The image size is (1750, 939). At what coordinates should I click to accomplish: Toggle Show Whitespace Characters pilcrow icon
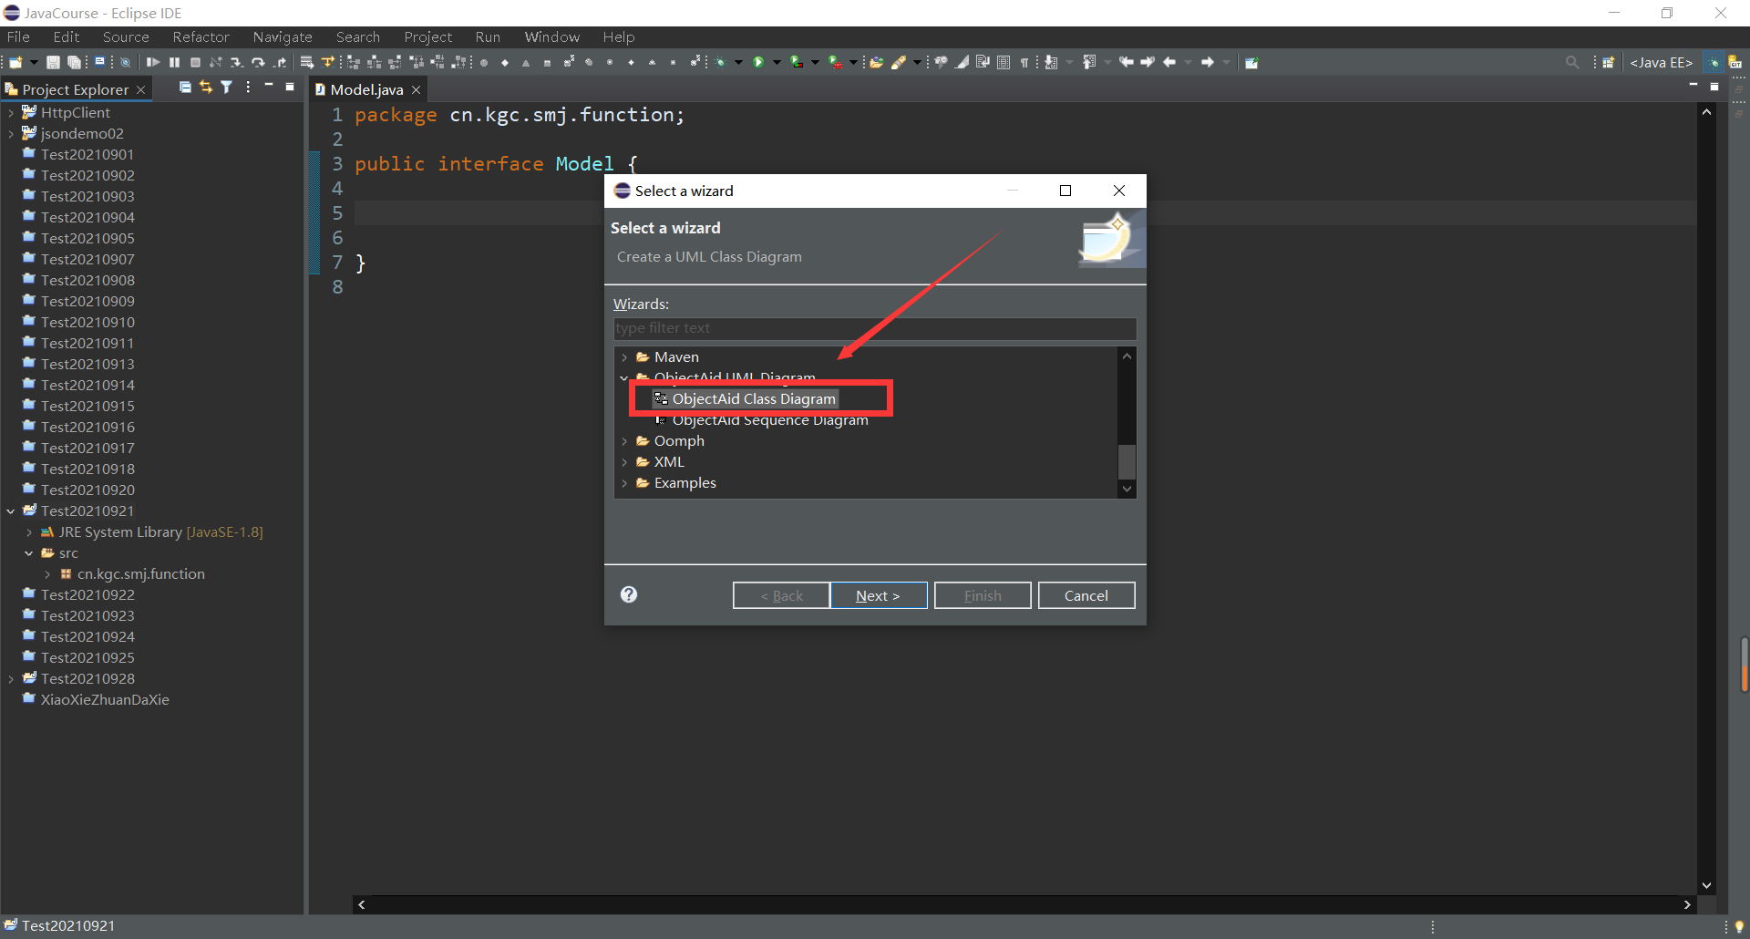[x=1024, y=62]
